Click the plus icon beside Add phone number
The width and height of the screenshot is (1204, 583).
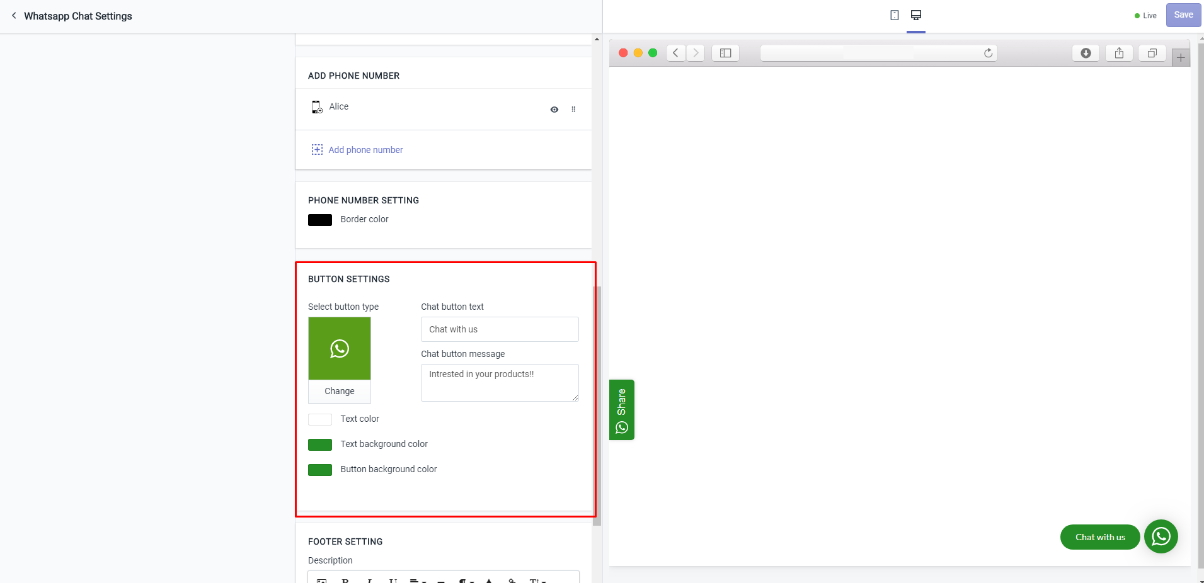click(317, 150)
